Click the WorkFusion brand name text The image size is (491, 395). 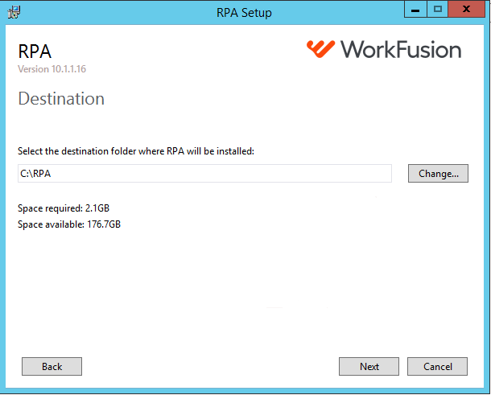(401, 49)
